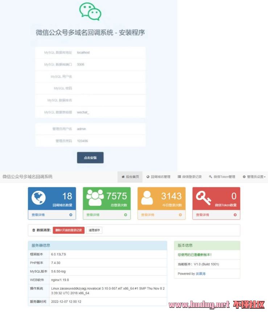The image size is (268, 312).
Task: Click the red delete login records button
Action: 69,230
